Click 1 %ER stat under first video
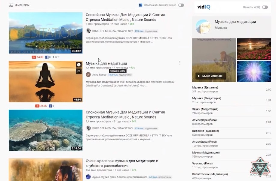The image size is (276, 181). [x=56, y=57]
